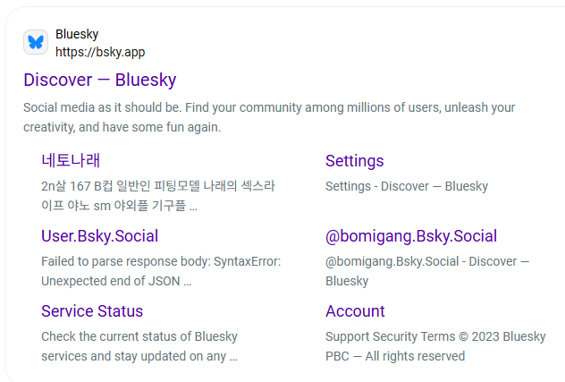Image resolution: width=565 pixels, height=382 pixels.
Task: Open the 네토나래 sitelink
Action: point(71,161)
